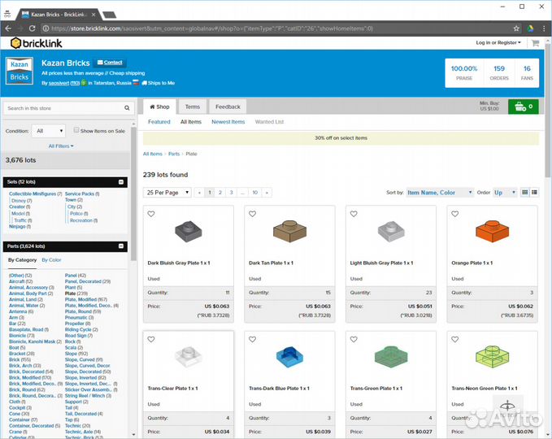This screenshot has width=552, height=439.
Task: Favorite the Dark Bluish Gray Plate item
Action: click(x=151, y=214)
